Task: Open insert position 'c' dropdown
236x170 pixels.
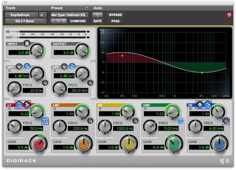Action: point(43,15)
